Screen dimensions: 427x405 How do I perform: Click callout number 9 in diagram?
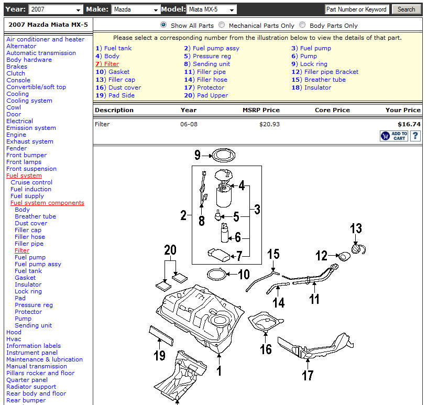coord(198,155)
